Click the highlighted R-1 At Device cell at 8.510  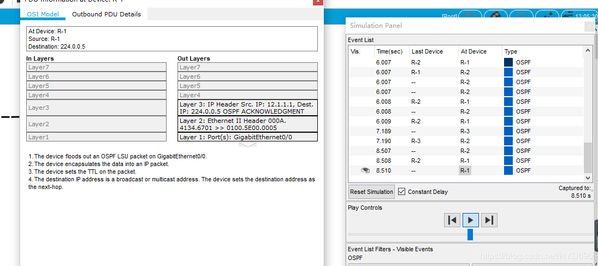coord(465,170)
